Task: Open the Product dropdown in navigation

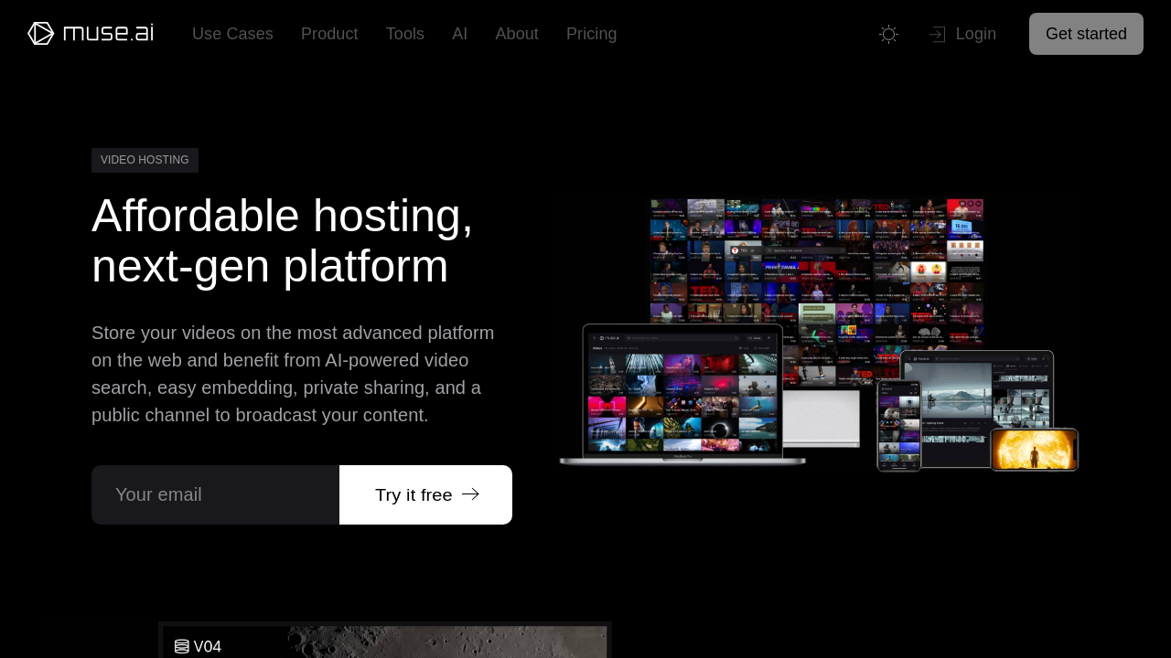Action: (329, 34)
